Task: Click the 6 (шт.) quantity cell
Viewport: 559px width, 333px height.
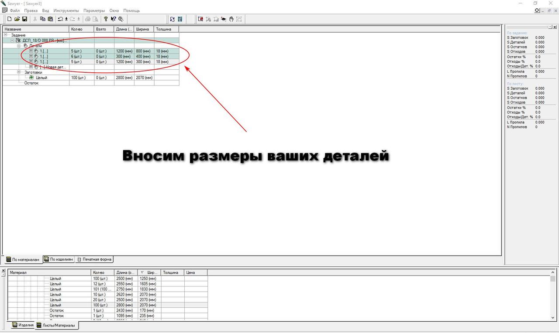Action: coord(82,57)
